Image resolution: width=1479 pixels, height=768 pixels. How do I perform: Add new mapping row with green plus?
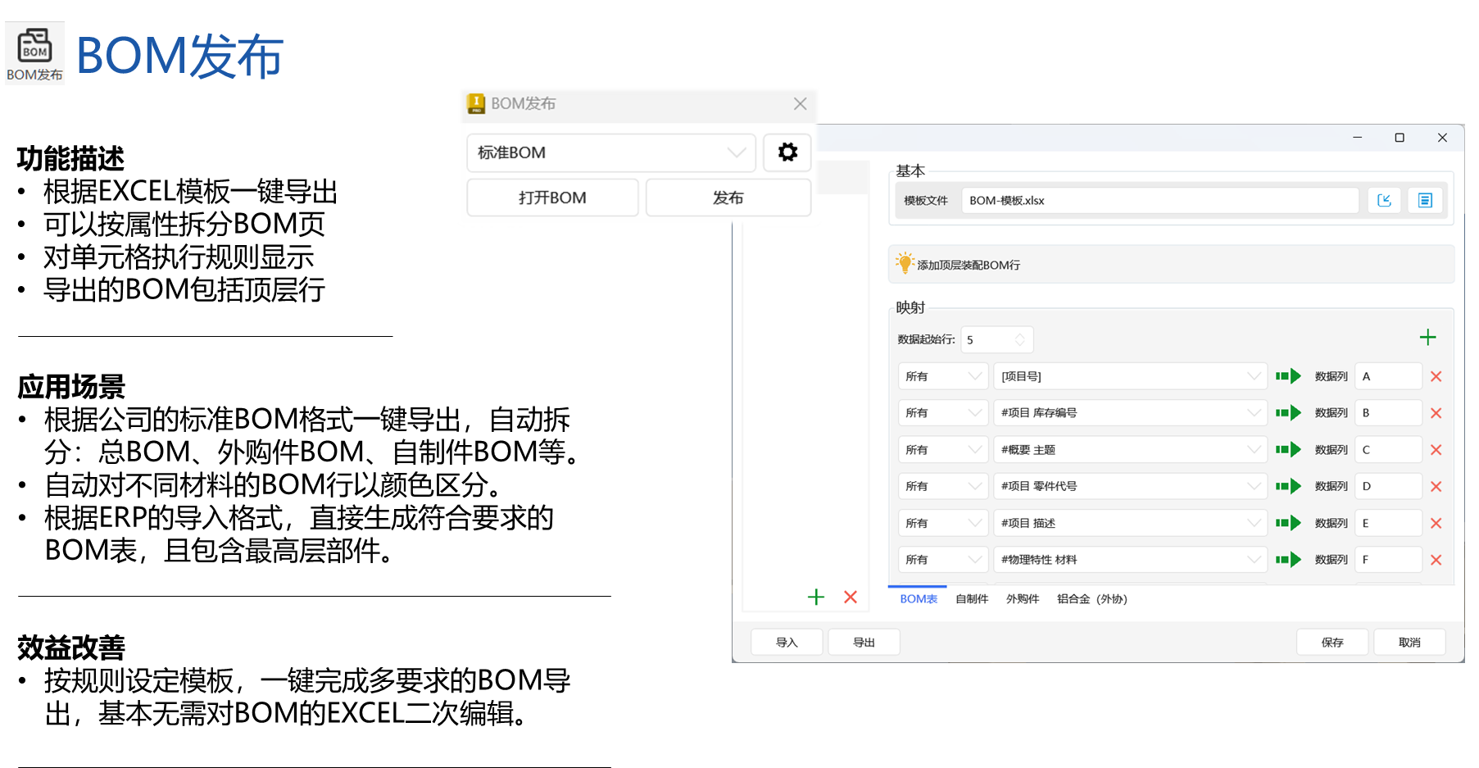pos(1427,338)
